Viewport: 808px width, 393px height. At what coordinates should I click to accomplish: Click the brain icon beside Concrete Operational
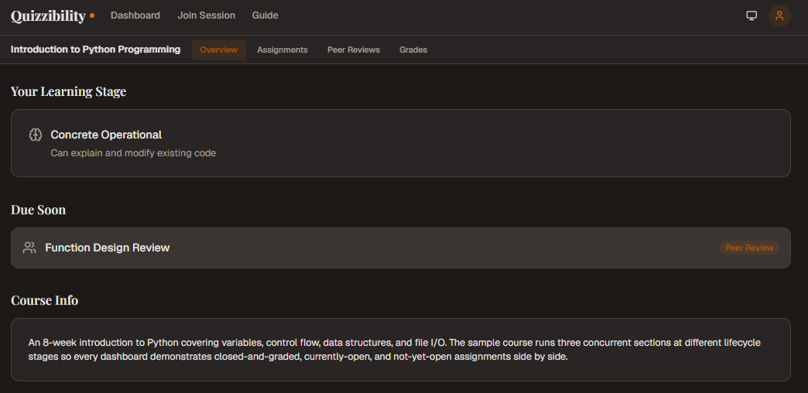[35, 135]
